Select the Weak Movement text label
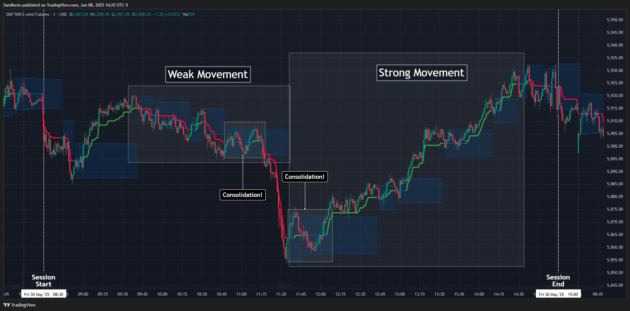Image resolution: width=630 pixels, height=311 pixels. click(208, 74)
